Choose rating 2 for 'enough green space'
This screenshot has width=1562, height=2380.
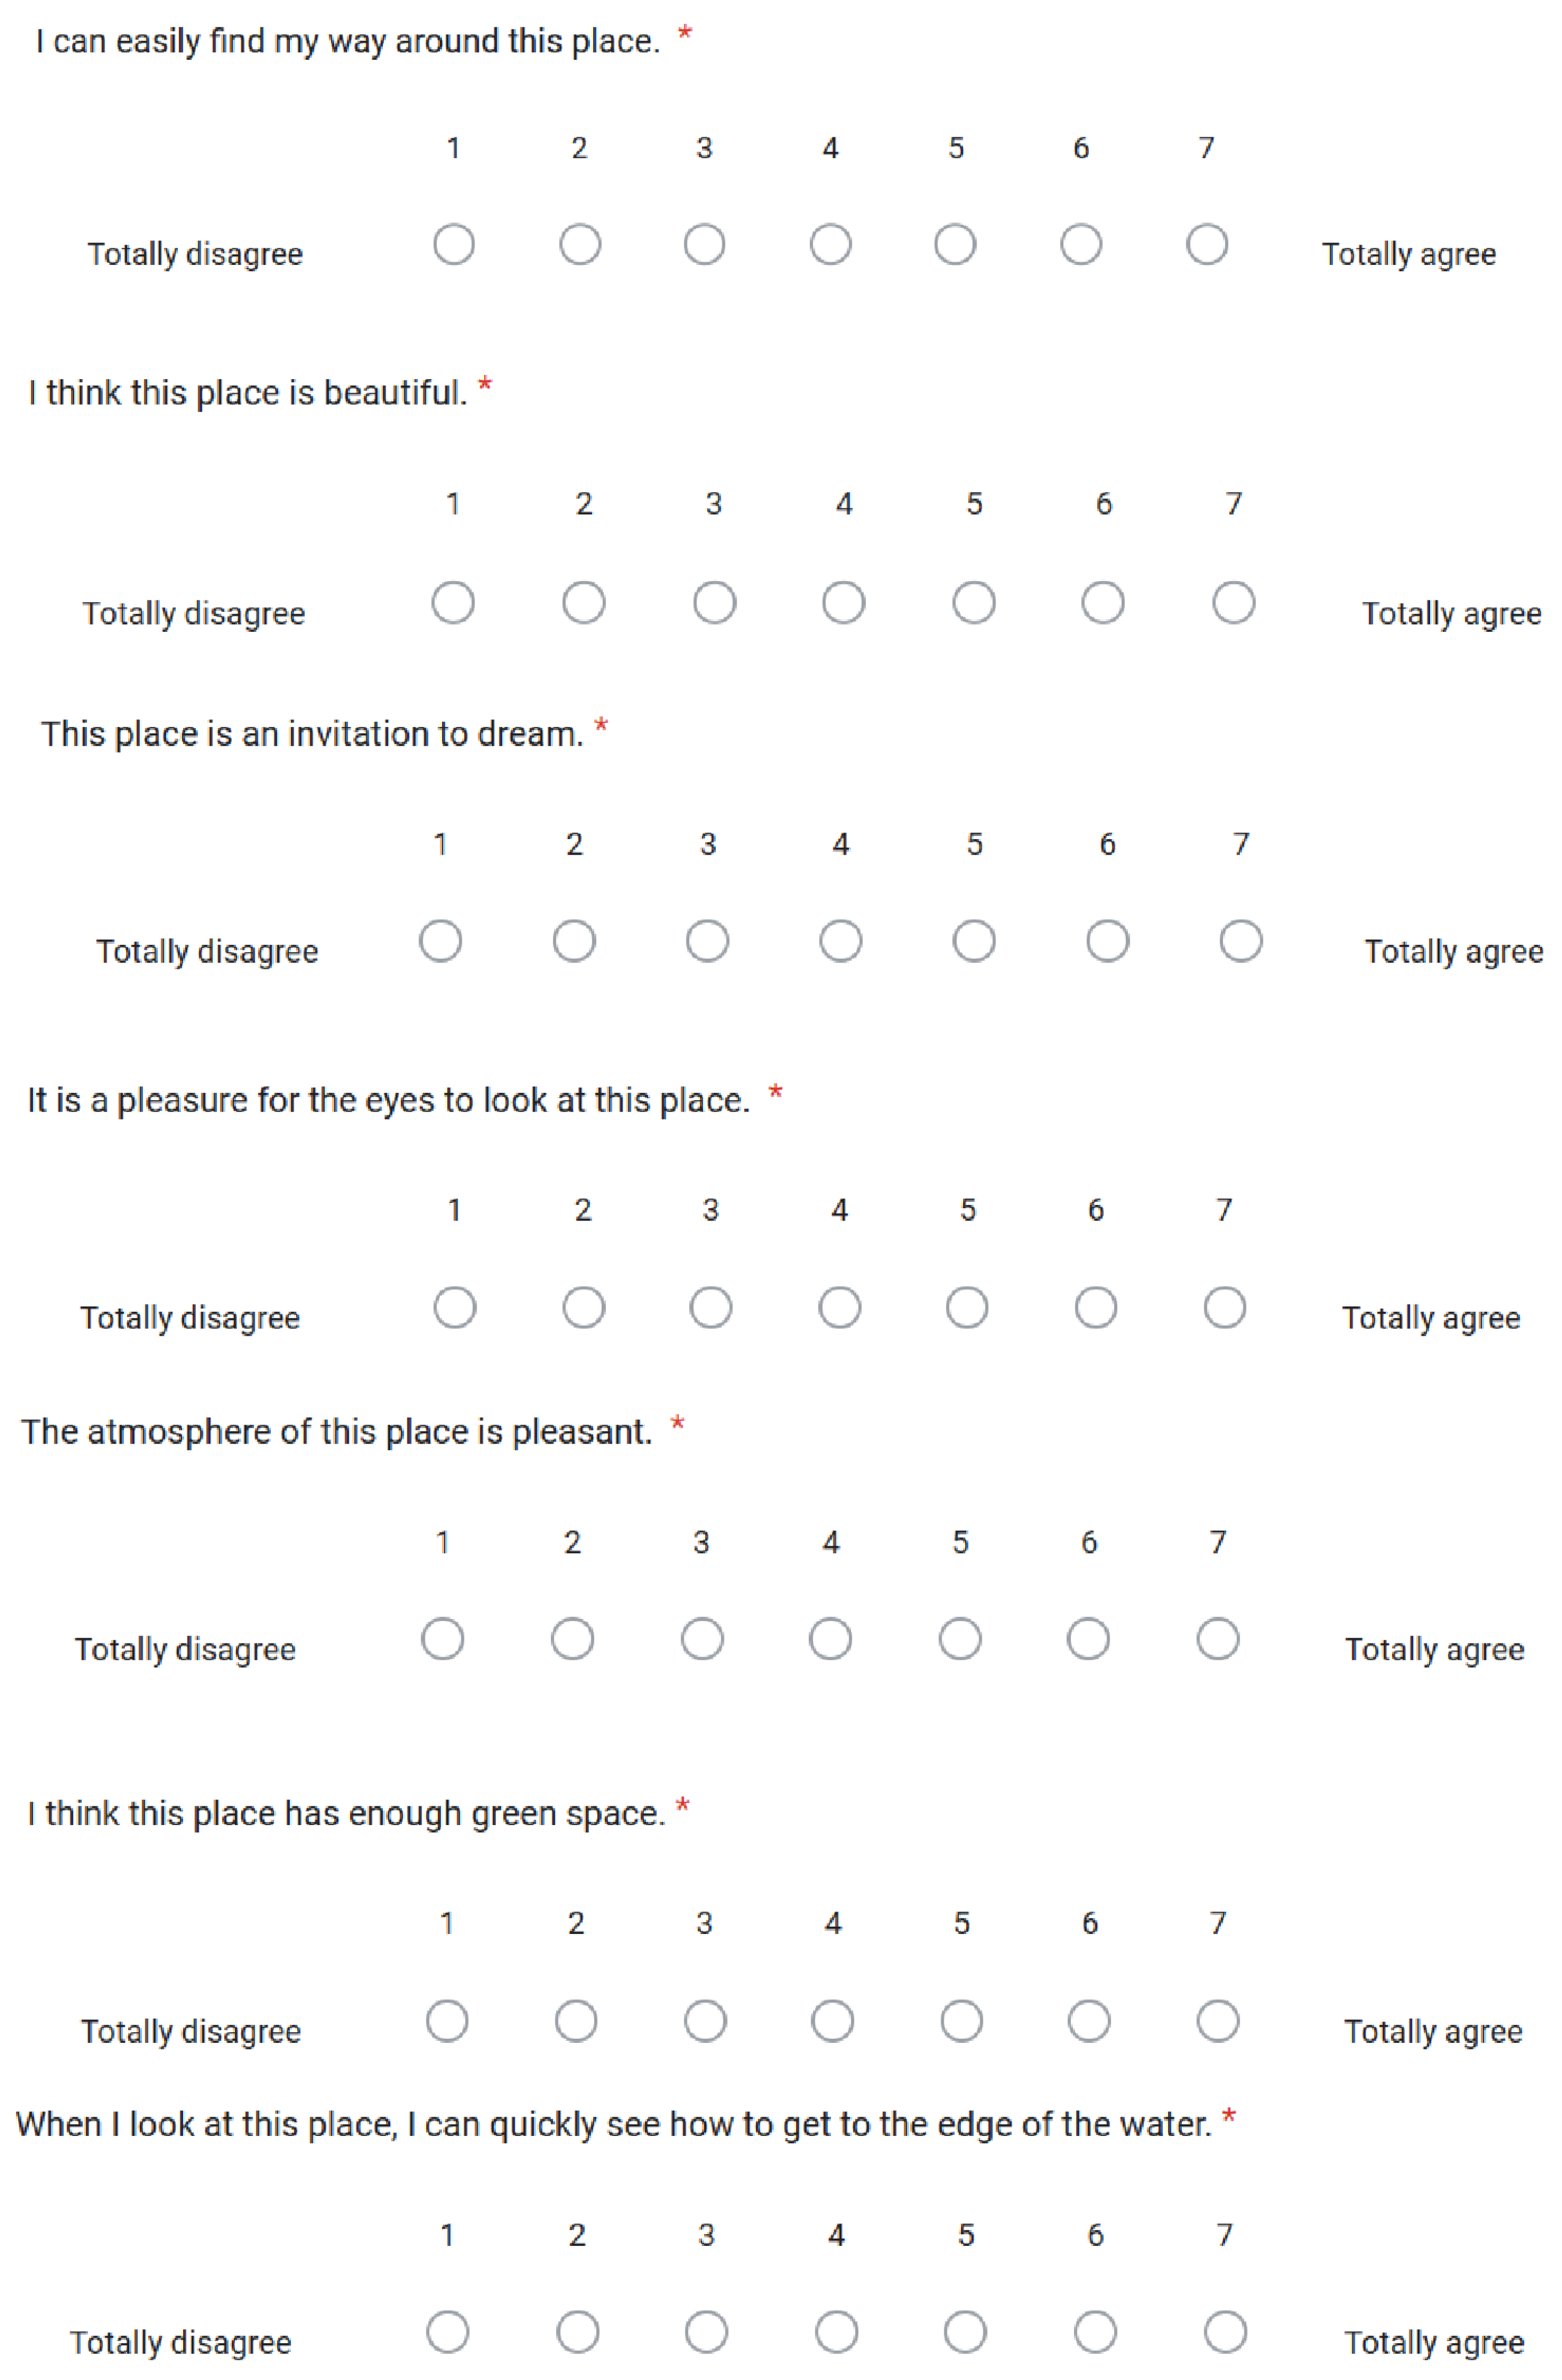[x=577, y=2021]
